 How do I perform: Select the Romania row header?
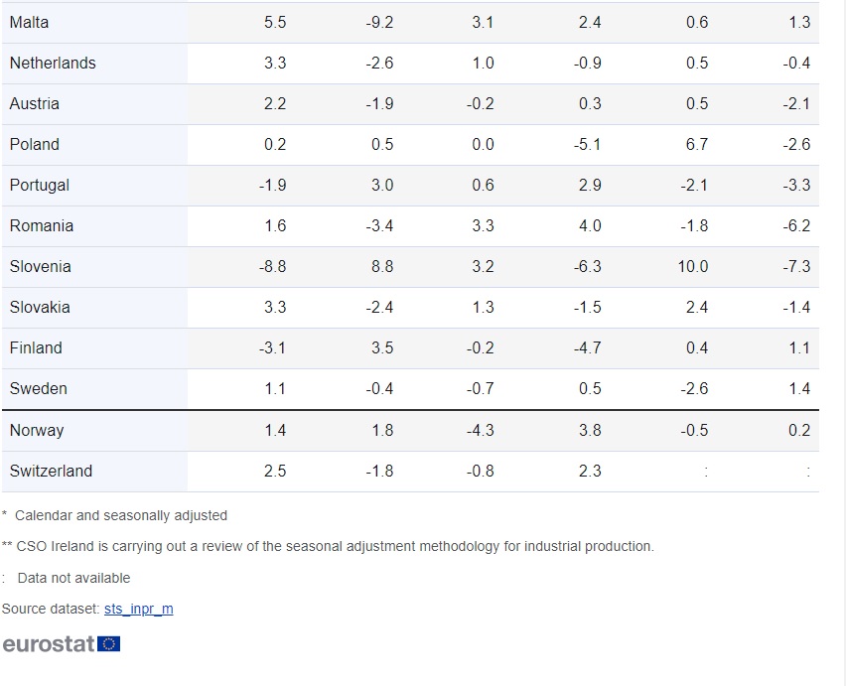42,225
